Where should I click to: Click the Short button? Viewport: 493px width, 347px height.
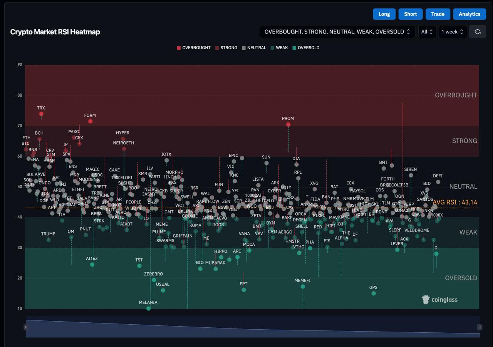(411, 14)
